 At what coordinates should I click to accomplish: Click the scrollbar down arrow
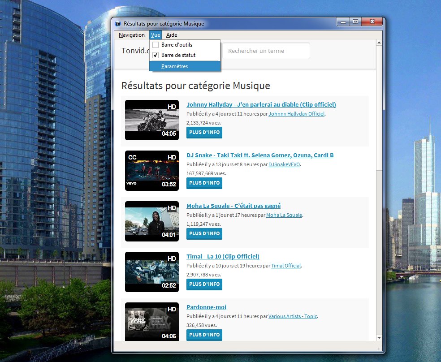pyautogui.click(x=379, y=337)
